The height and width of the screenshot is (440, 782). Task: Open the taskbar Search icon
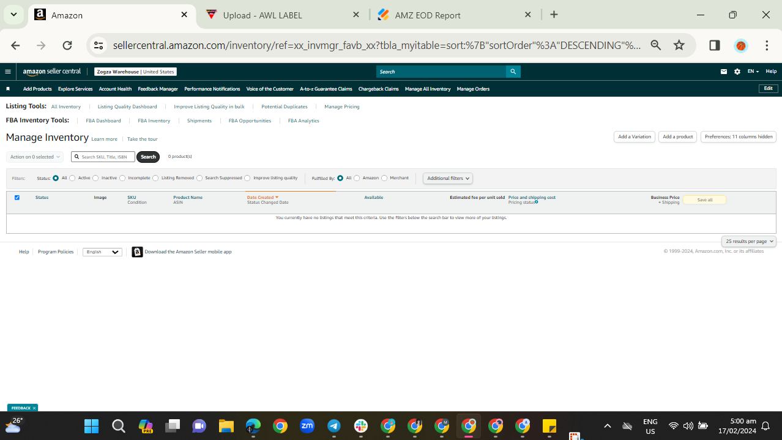coord(119,426)
